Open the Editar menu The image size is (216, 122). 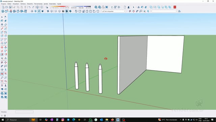tap(9, 4)
